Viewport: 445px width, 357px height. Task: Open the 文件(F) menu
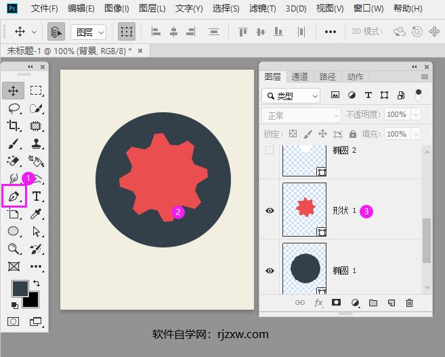coord(44,9)
